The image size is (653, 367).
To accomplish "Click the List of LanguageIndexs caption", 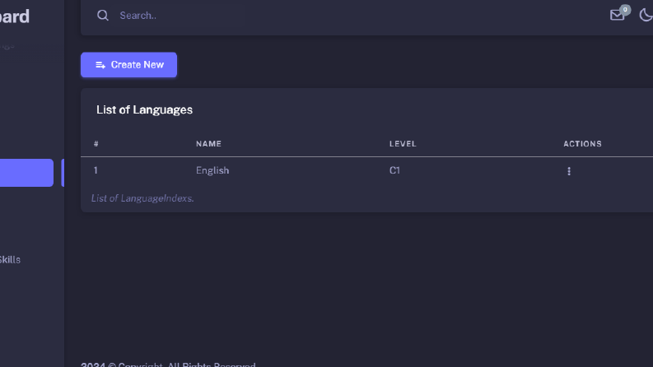I will [x=142, y=198].
